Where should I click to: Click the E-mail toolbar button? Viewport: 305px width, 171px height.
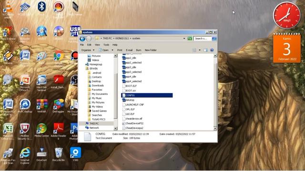coord(129,50)
